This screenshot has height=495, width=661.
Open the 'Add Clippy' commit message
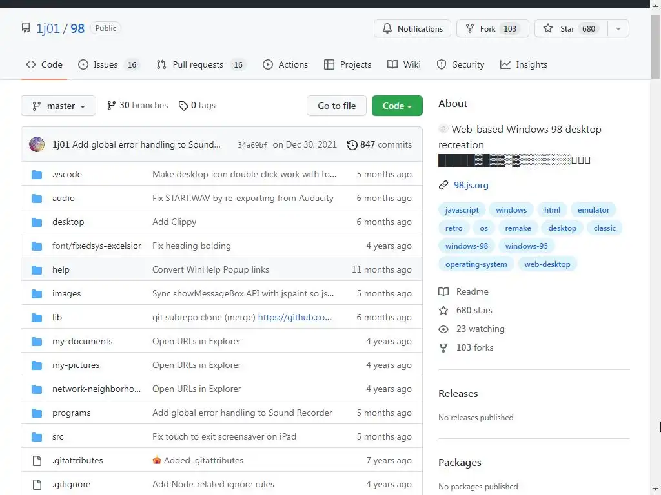pos(174,222)
